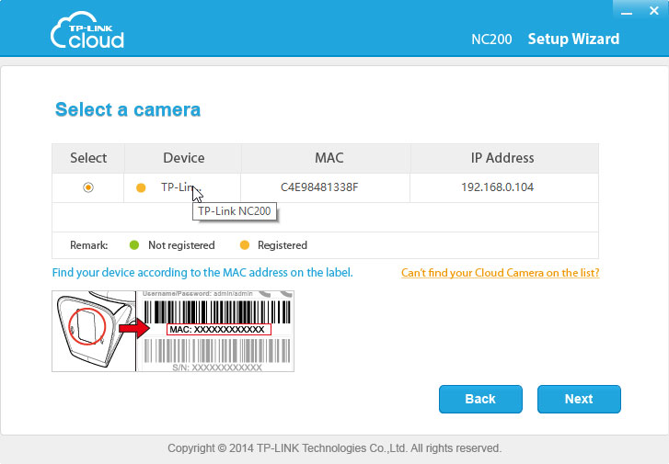Screen dimensions: 669x464
Task: Click the TP-Link NC200 tooltip
Action: (x=235, y=211)
